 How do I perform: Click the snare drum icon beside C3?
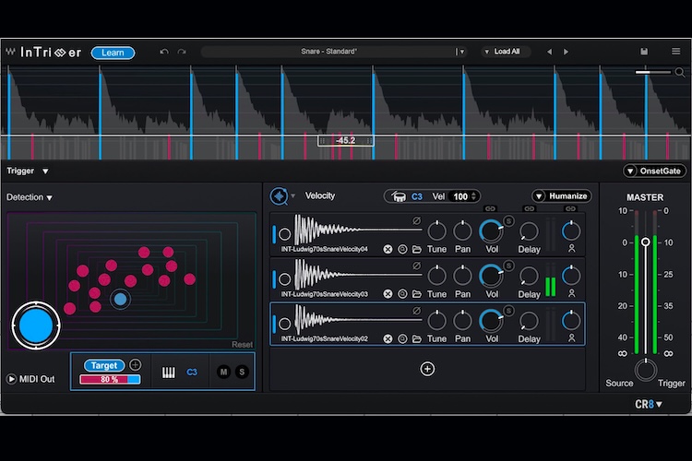pos(399,196)
